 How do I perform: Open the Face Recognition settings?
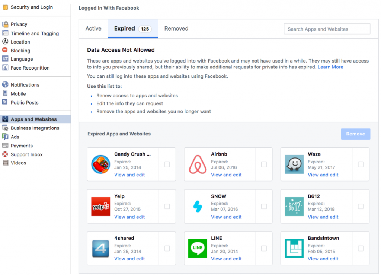pos(31,68)
